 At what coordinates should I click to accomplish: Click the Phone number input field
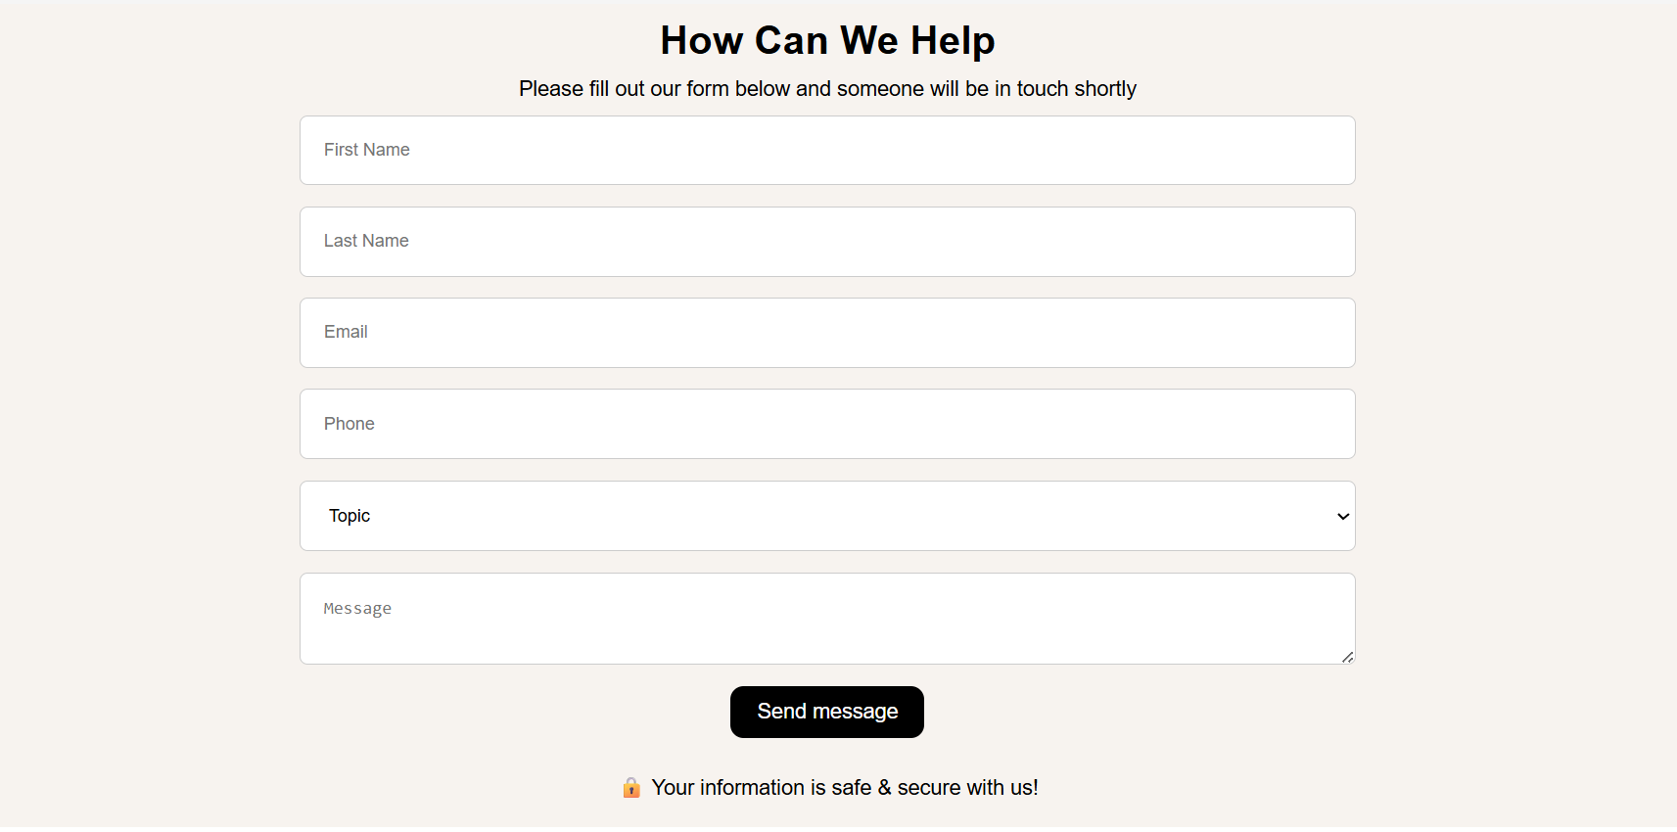827,424
